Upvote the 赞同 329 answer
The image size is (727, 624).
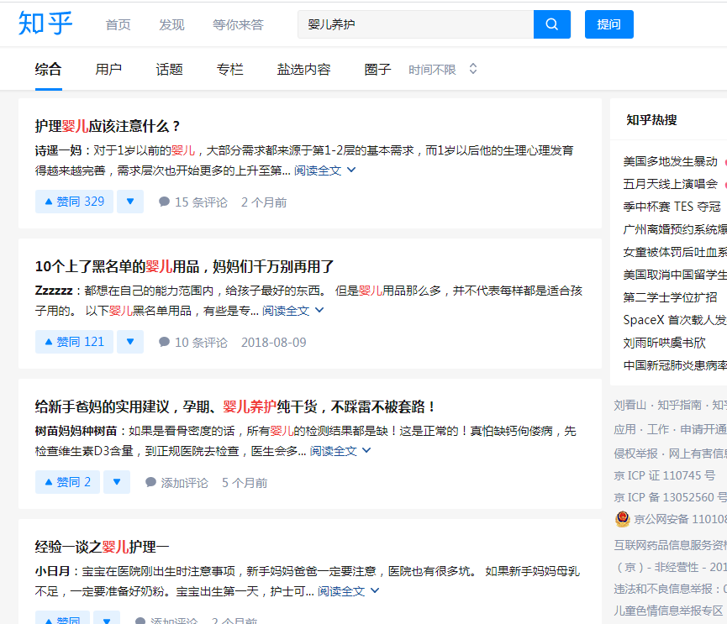click(x=74, y=202)
